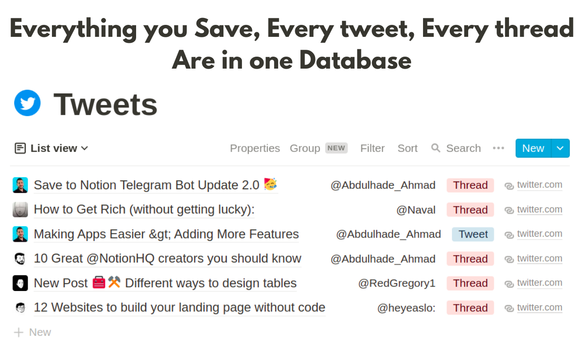Open the twitter.com link on the first row

(x=539, y=185)
